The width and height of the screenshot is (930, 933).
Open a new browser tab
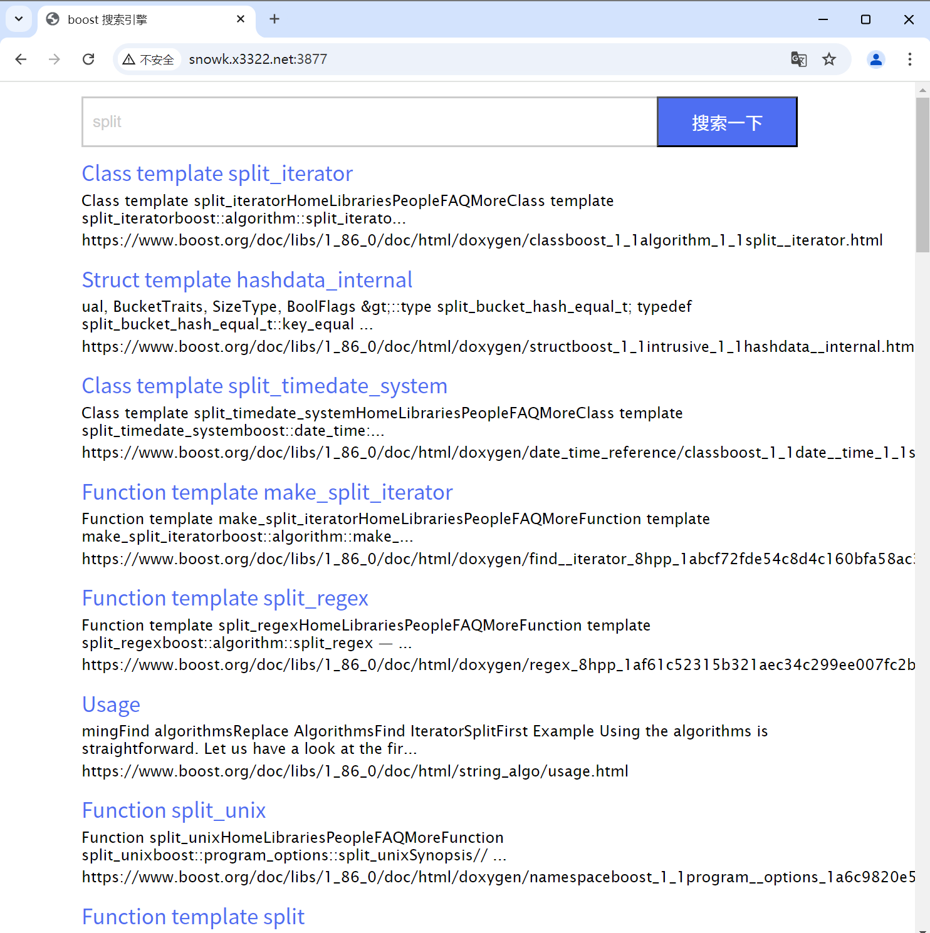pyautogui.click(x=274, y=19)
